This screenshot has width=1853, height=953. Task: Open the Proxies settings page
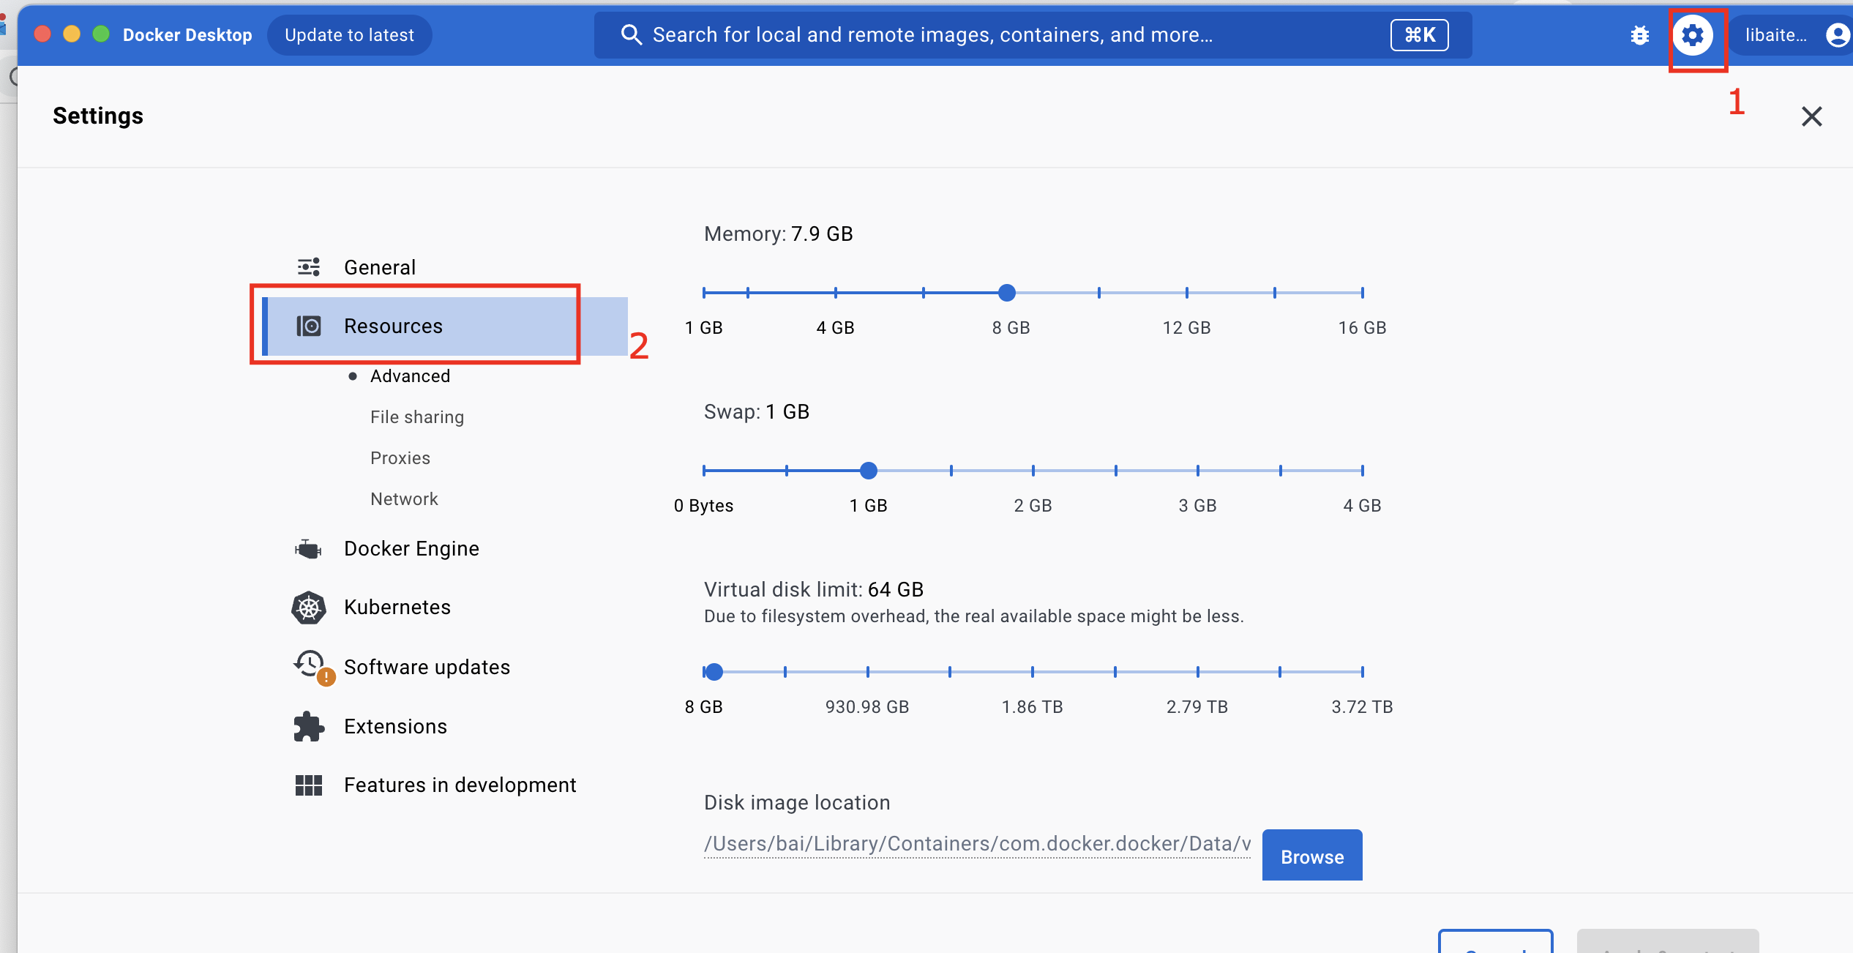click(x=400, y=458)
